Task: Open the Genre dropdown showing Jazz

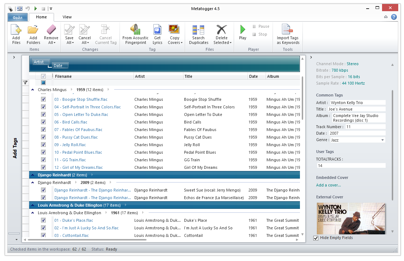Action: [382, 140]
